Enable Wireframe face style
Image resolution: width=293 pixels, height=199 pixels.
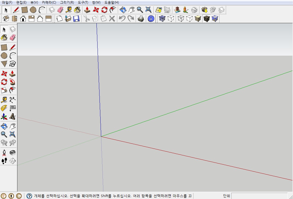tap(181, 18)
